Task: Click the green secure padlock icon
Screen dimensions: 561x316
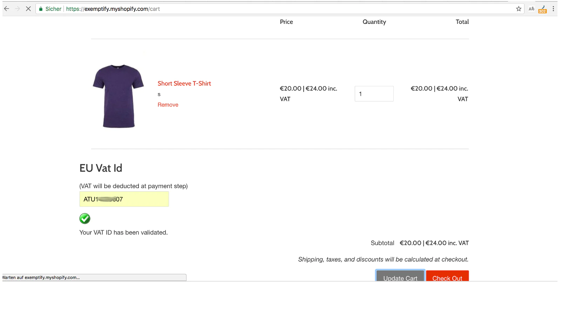Action: pyautogui.click(x=41, y=9)
